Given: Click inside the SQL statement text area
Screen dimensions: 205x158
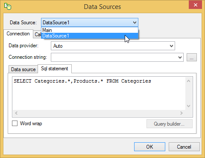Looking at the screenshot, I should point(99,93).
